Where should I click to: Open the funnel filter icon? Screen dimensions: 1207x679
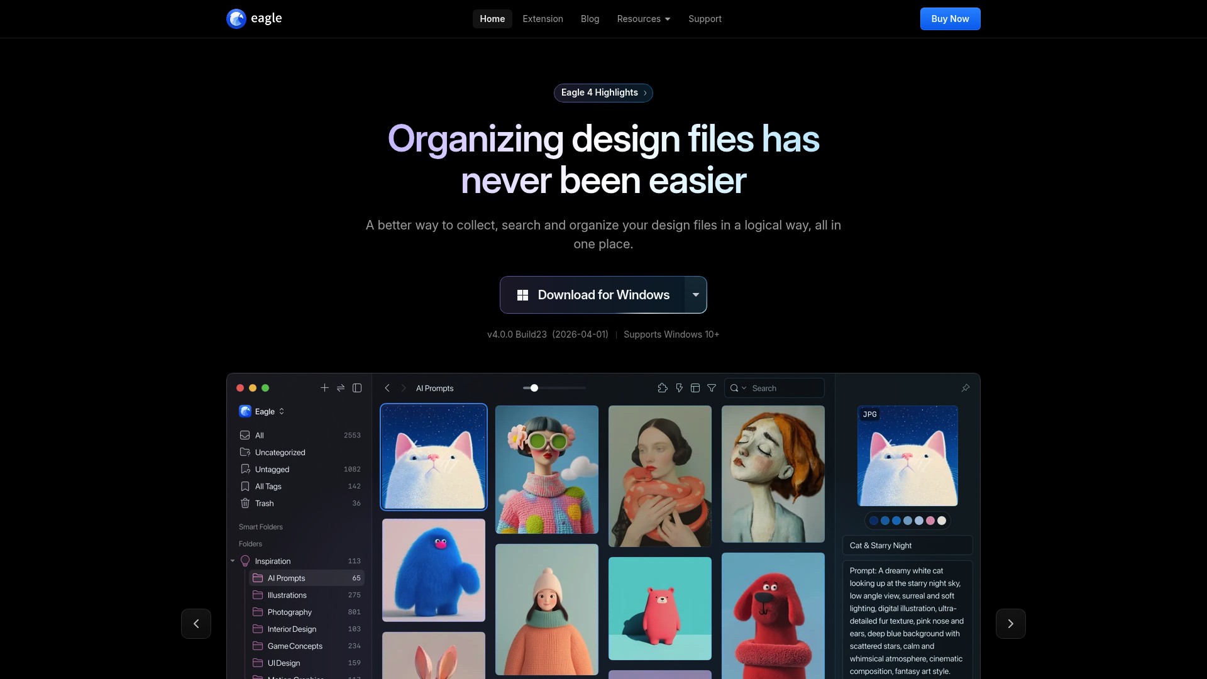(712, 389)
